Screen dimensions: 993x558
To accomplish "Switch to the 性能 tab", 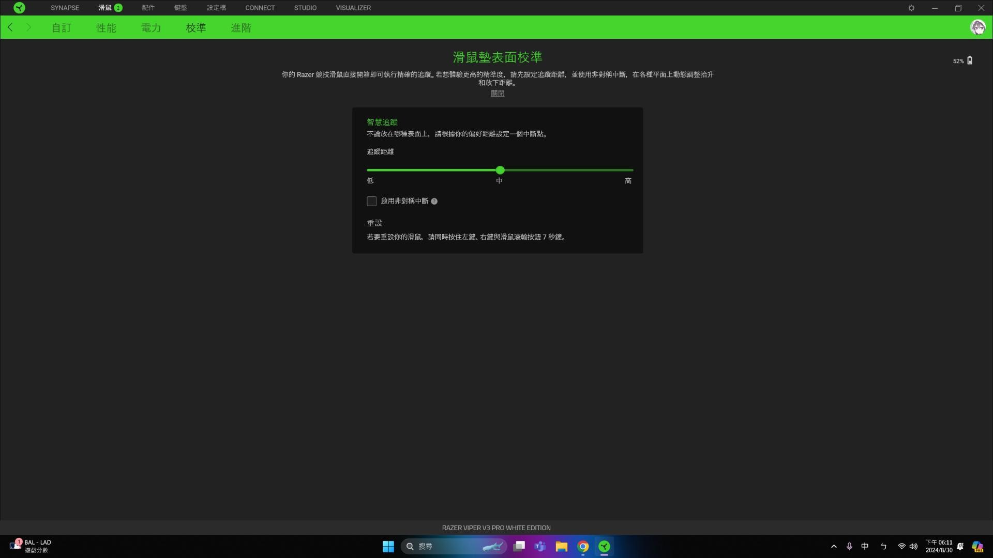I will (107, 27).
